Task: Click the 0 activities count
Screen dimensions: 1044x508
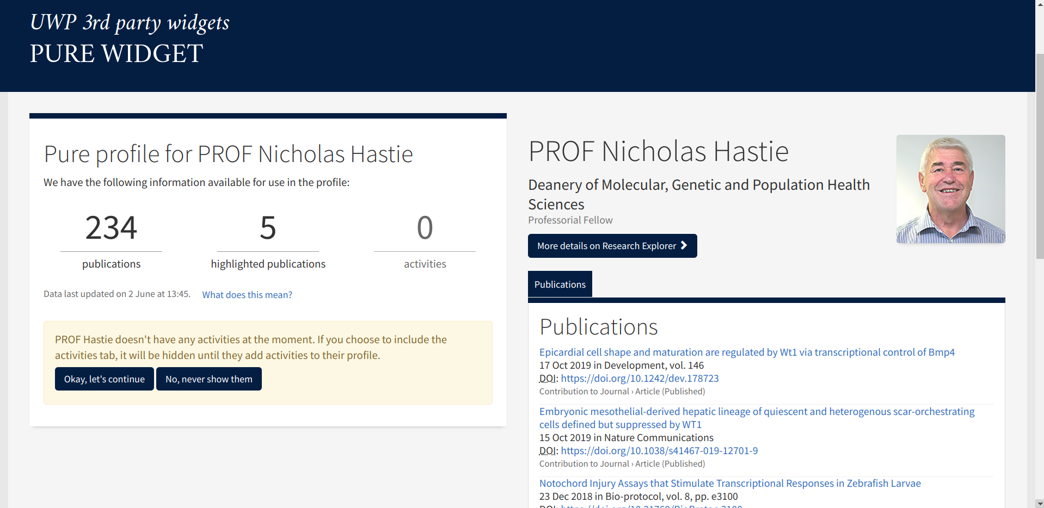Action: click(425, 228)
